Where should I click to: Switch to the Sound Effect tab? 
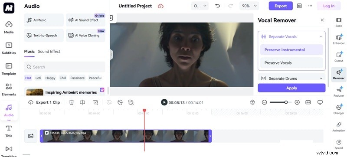point(49,51)
